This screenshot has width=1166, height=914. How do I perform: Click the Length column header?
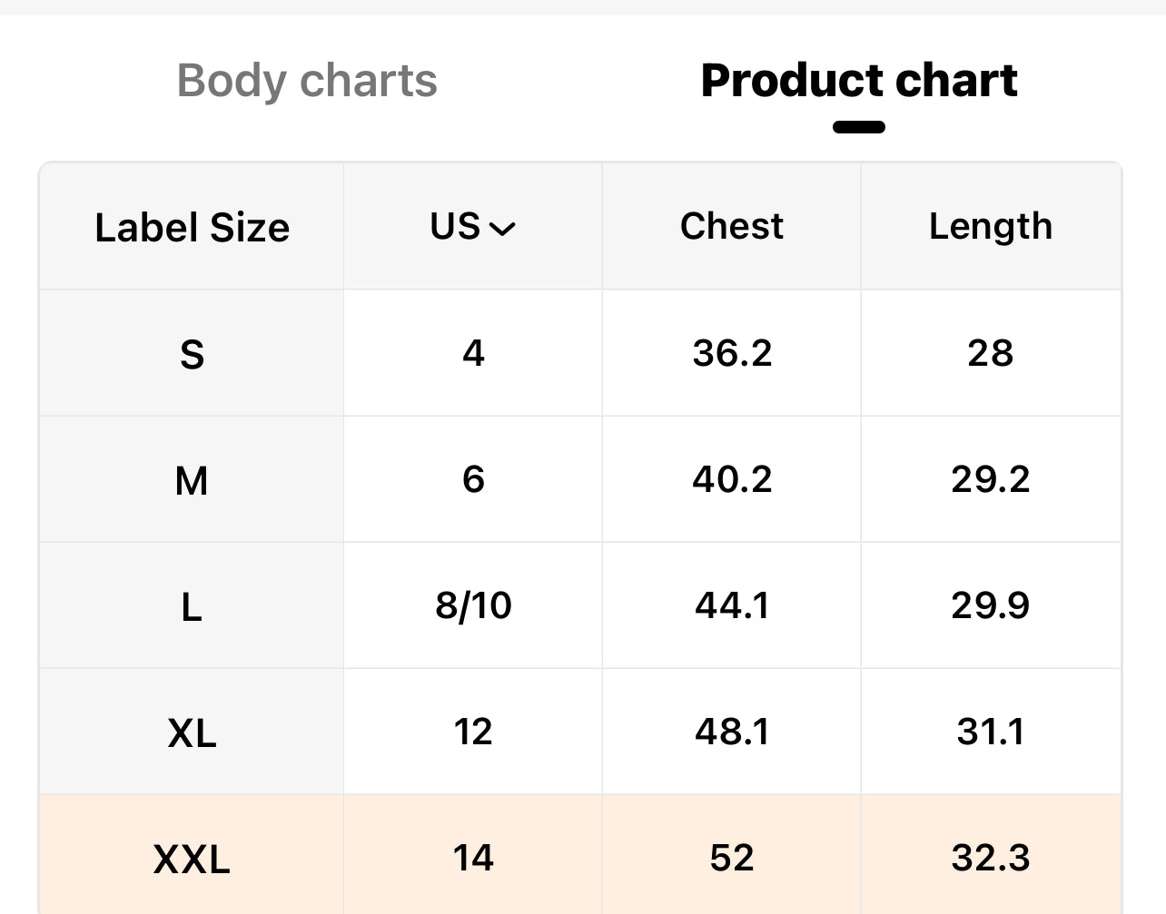pos(990,227)
